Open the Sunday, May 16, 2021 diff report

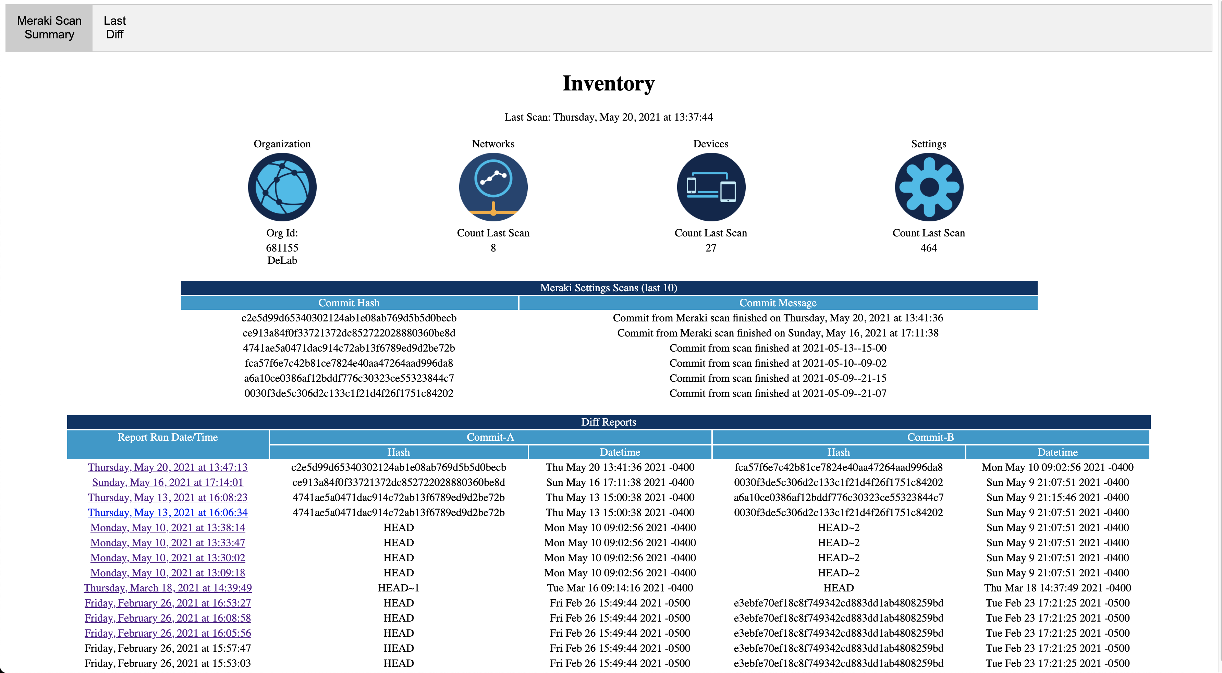click(x=168, y=482)
